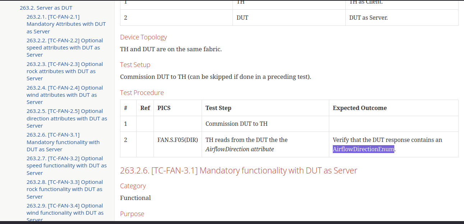Open TC-FAN-2.5 Optional direction attributes page
The height and width of the screenshot is (224, 464).
pyautogui.click(x=67, y=118)
